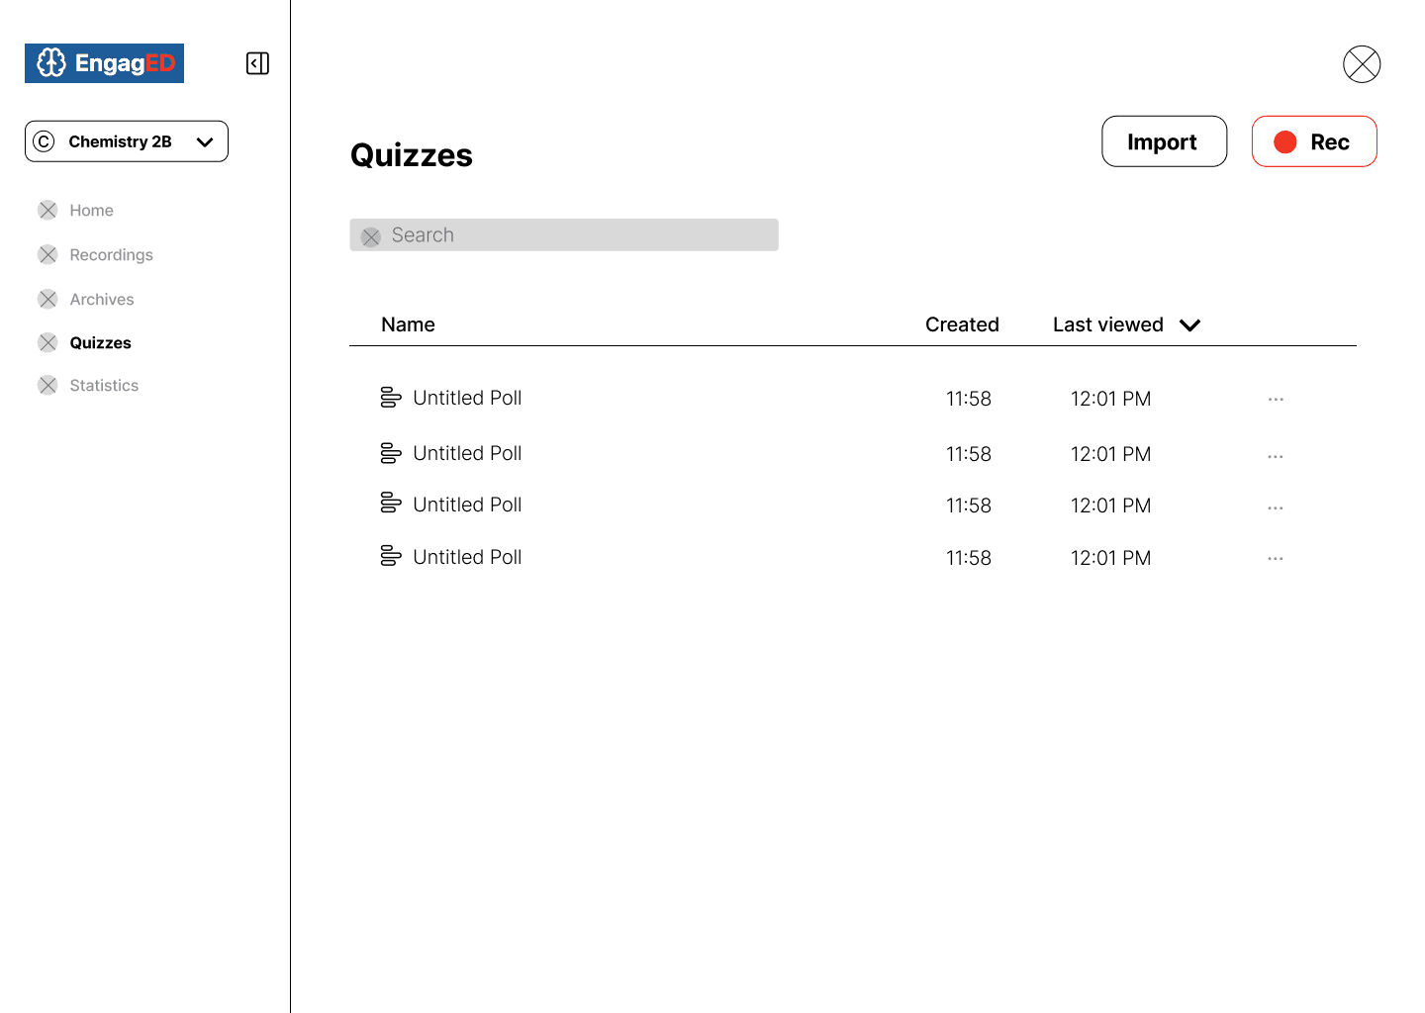Open Archives from the sidebar

(102, 300)
